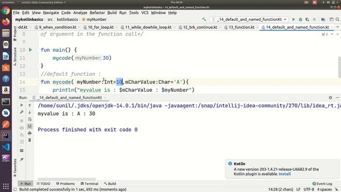Open the File menu
This screenshot has width=341, height=192.
pos(16,13)
